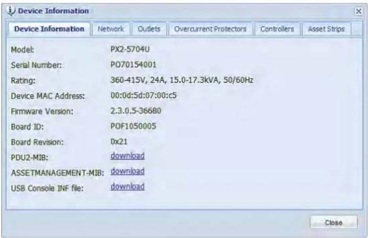Click the serial number PO70154001
Viewport: 368px width, 238px height.
[133, 64]
